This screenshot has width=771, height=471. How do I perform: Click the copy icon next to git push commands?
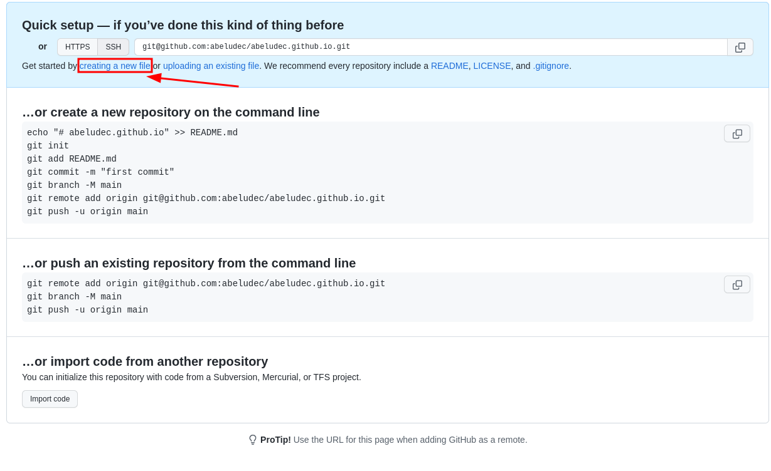[736, 284]
